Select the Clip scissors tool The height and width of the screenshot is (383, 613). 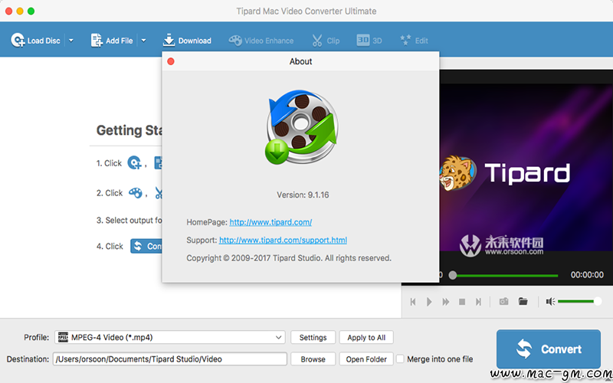(326, 41)
